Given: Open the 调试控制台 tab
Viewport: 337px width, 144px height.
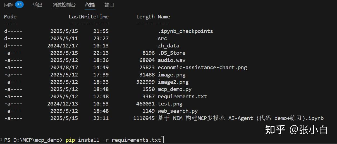Looking at the screenshot, I should tap(64, 5).
